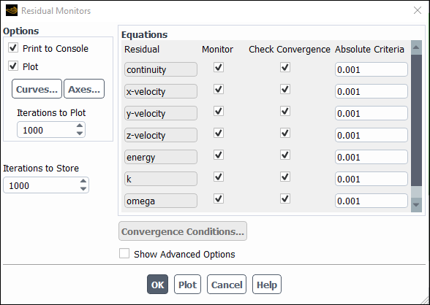Decrease Iterations to Store with down arrow
This screenshot has height=305, width=430.
pos(83,189)
